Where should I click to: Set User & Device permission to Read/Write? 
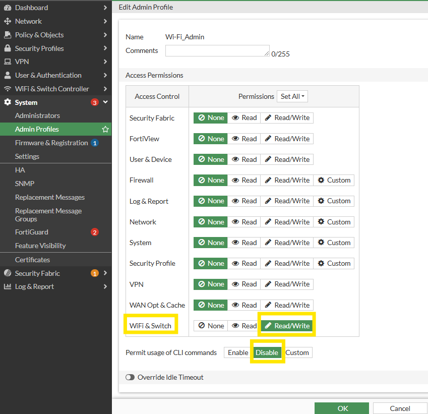(287, 159)
